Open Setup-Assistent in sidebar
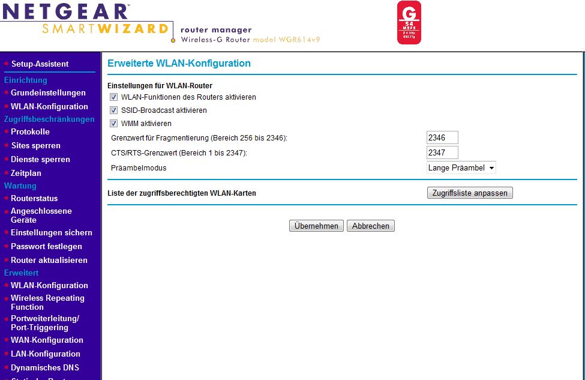585x380 pixels. pos(40,64)
